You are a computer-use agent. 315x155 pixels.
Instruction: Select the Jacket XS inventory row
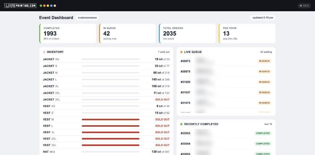pos(106,60)
